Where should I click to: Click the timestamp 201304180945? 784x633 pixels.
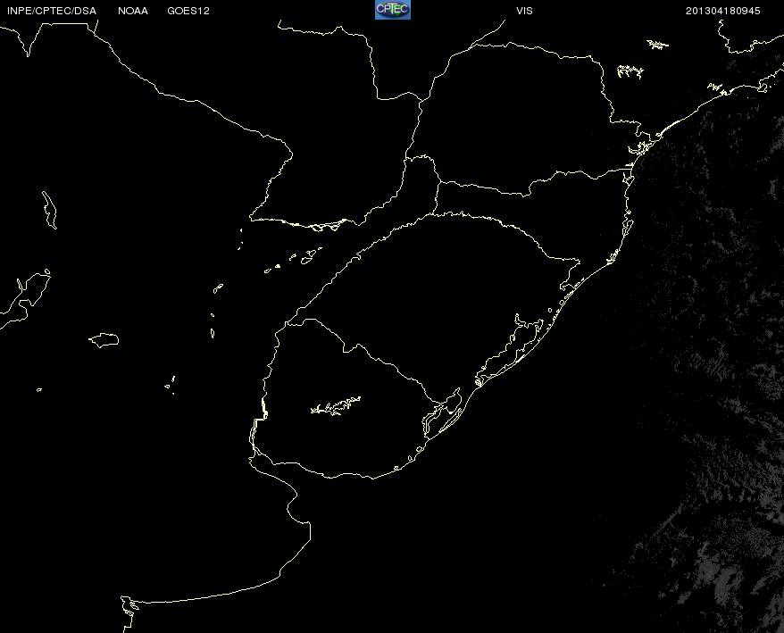[x=723, y=11]
